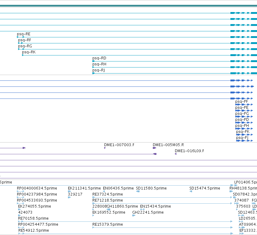257x235 pixels.
Task: Select EST EN15434.5prime
Action: tap(156, 206)
